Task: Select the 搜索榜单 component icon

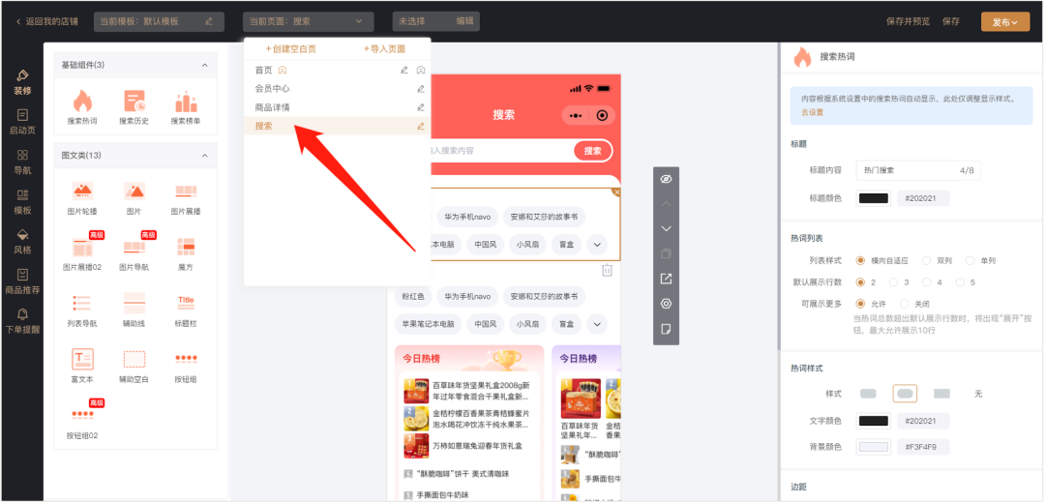Action: coord(186,102)
